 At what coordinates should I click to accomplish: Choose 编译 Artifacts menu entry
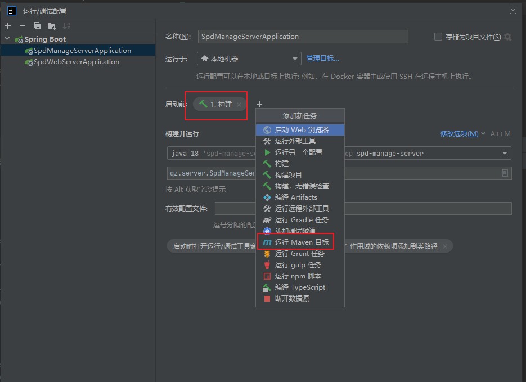[x=300, y=197]
